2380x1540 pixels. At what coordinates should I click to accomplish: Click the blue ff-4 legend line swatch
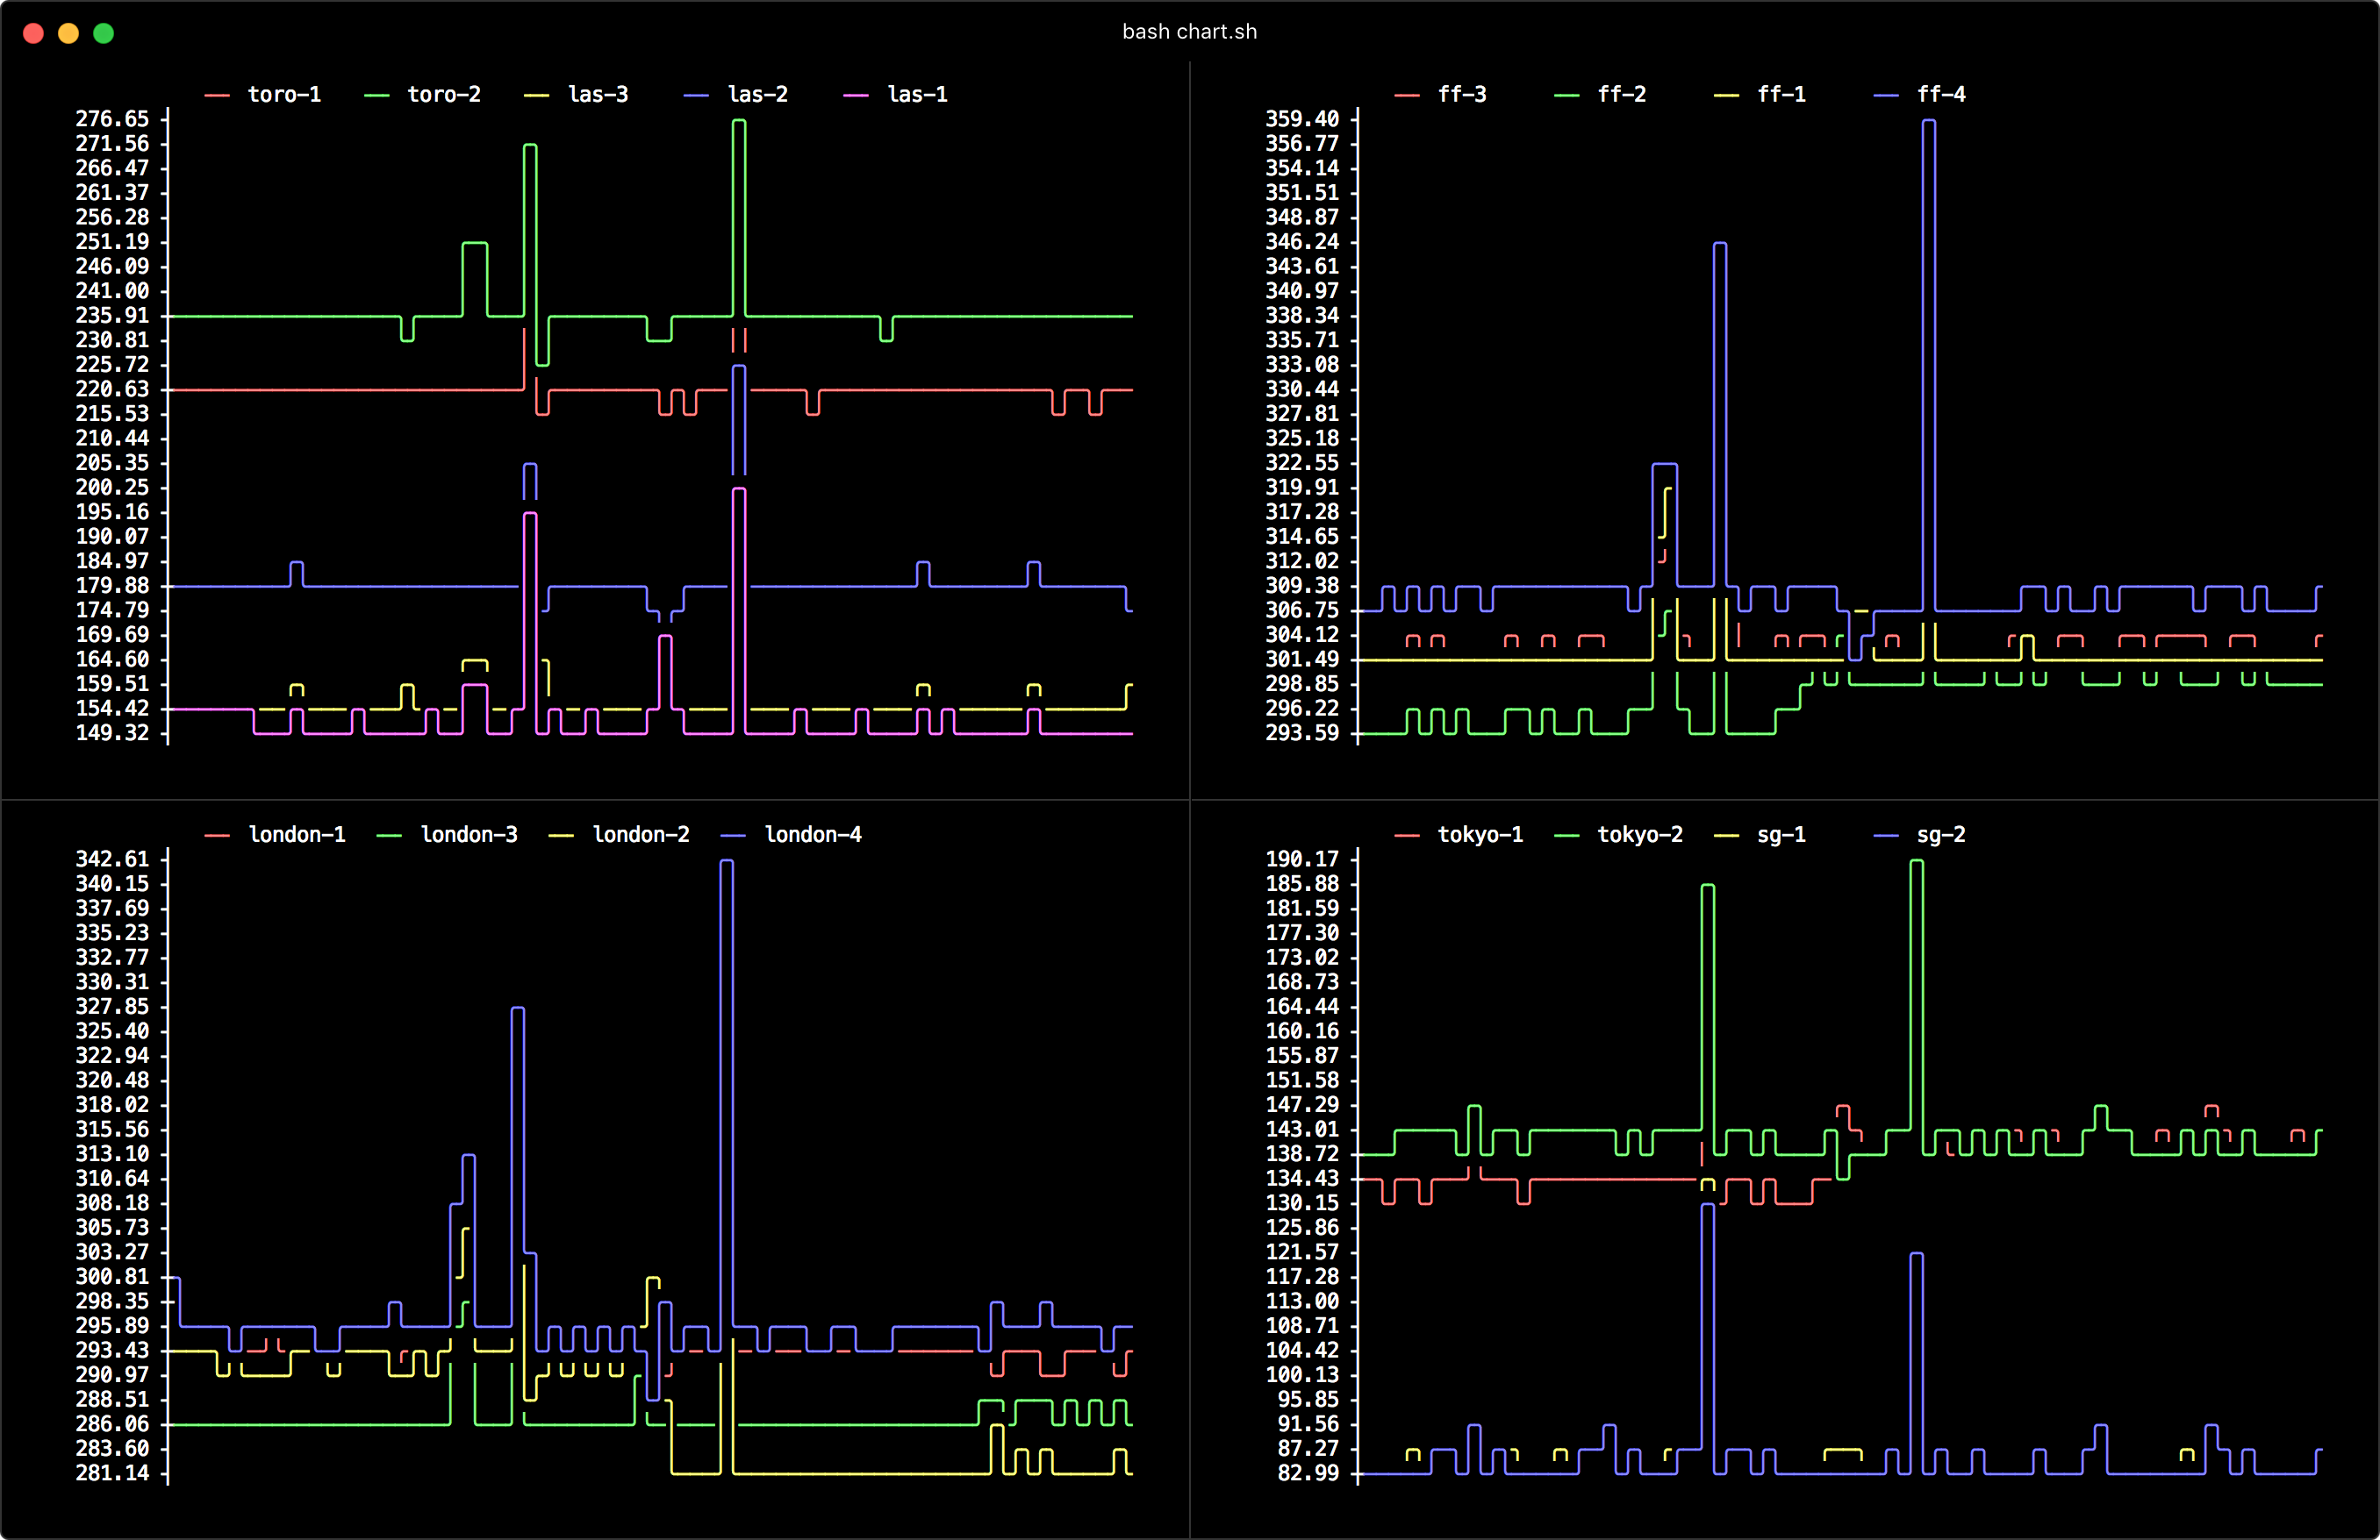click(x=1886, y=95)
